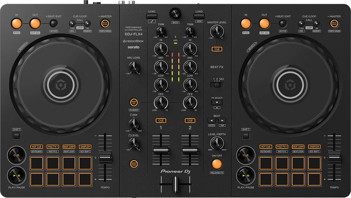
Task: Tap the left deck round CUE button
Action: (16, 155)
